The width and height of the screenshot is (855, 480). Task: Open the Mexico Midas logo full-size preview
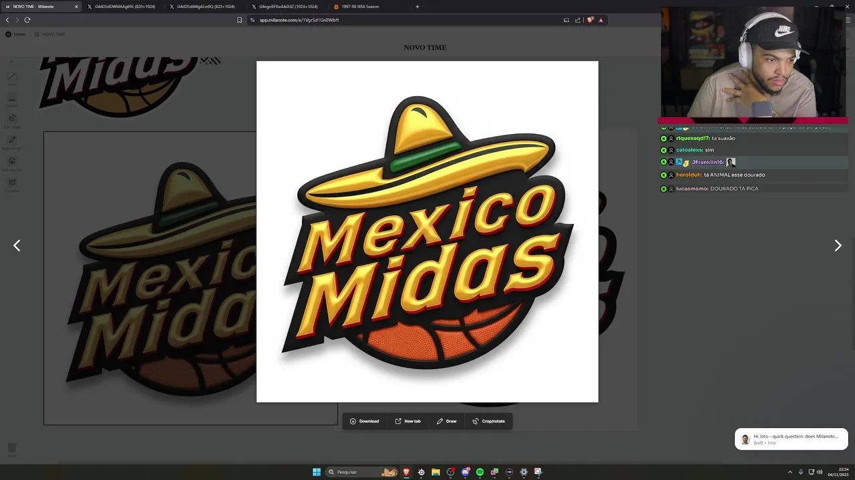click(427, 231)
